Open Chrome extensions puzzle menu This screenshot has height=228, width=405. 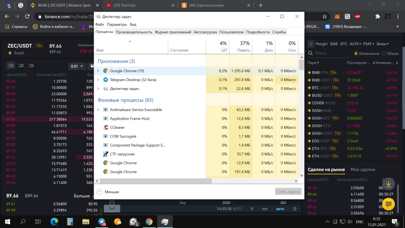(x=377, y=16)
